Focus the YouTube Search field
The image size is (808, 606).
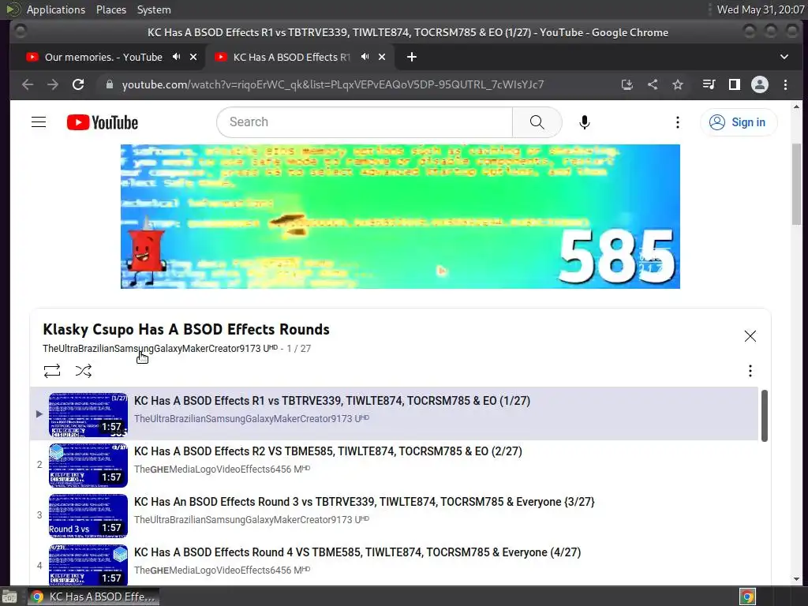[365, 122]
